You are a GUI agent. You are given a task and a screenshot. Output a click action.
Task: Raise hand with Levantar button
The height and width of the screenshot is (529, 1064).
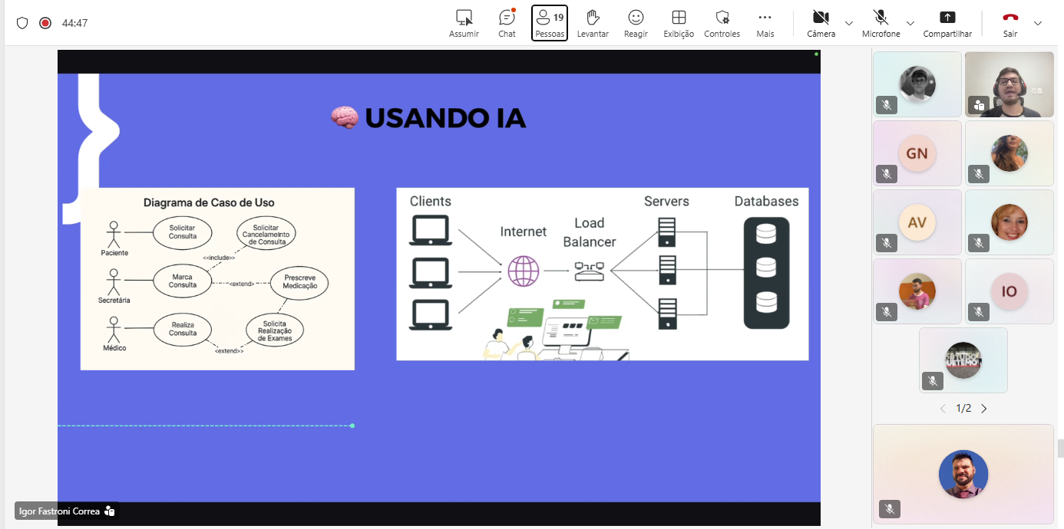[x=593, y=22]
